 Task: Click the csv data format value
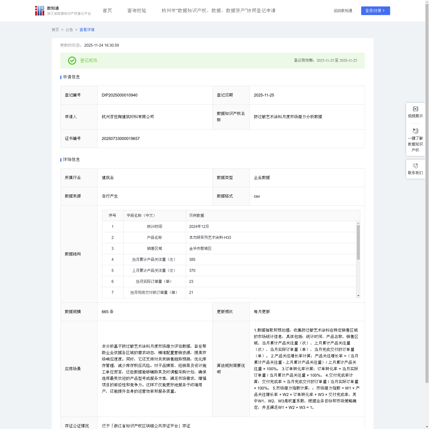pyautogui.click(x=257, y=196)
